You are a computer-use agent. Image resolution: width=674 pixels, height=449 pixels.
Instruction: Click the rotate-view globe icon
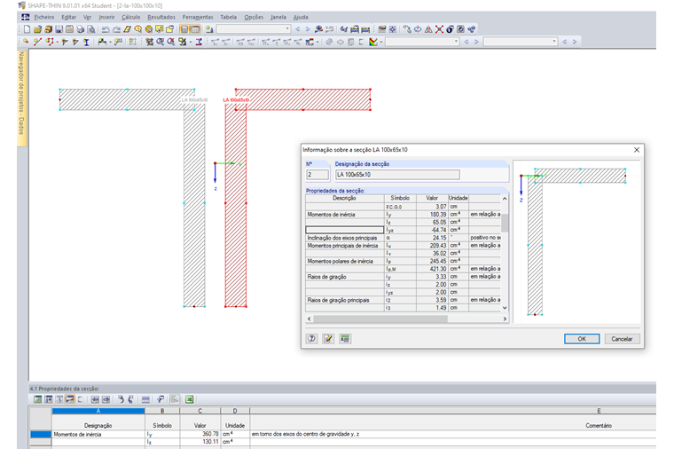pos(418,29)
